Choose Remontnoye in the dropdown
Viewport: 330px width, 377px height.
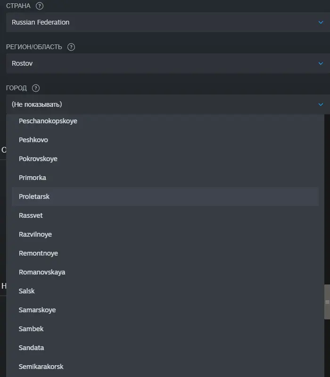tap(165, 253)
